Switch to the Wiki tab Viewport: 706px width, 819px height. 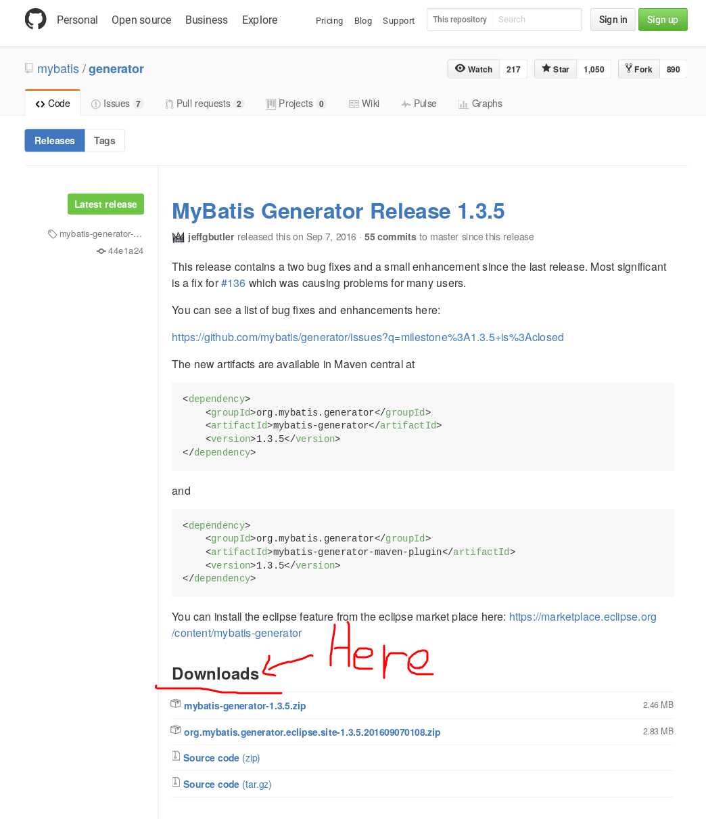point(364,104)
